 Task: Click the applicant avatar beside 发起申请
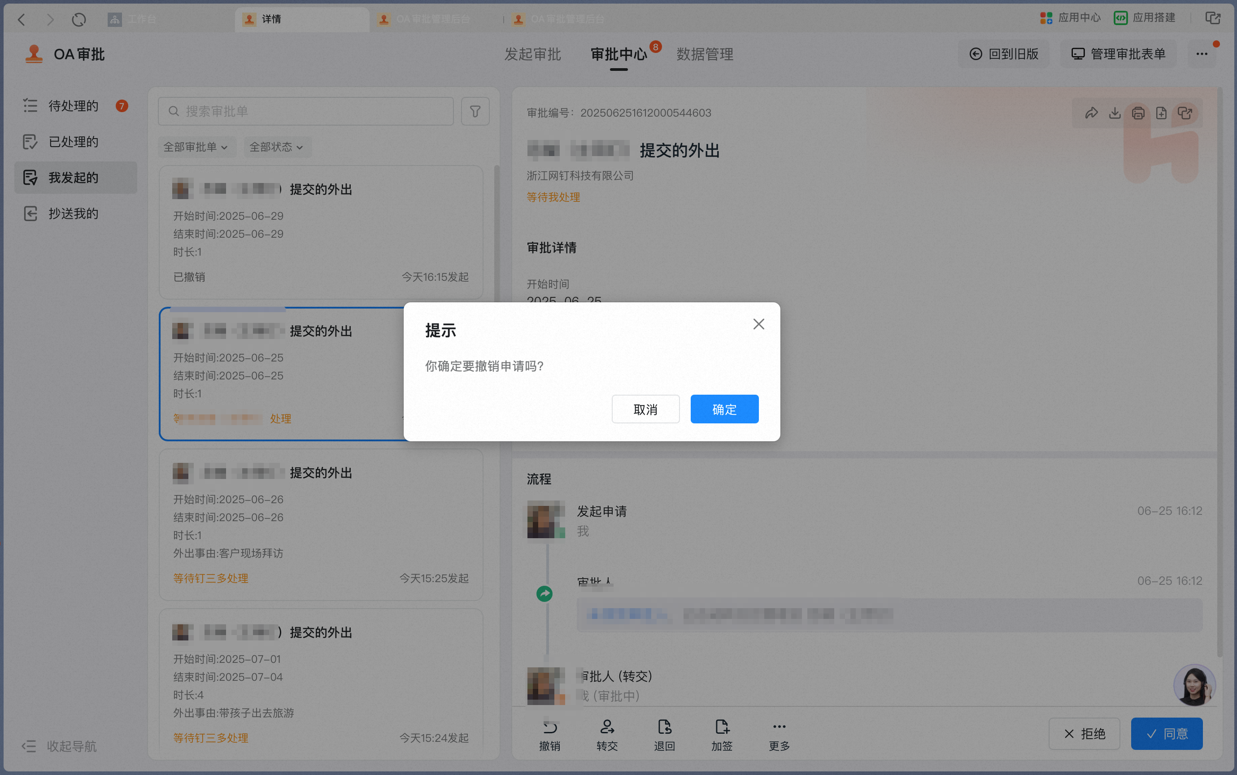tap(546, 519)
